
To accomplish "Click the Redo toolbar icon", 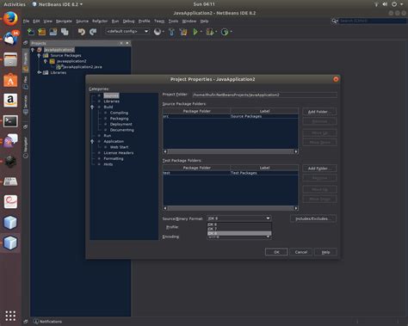I will (93, 32).
